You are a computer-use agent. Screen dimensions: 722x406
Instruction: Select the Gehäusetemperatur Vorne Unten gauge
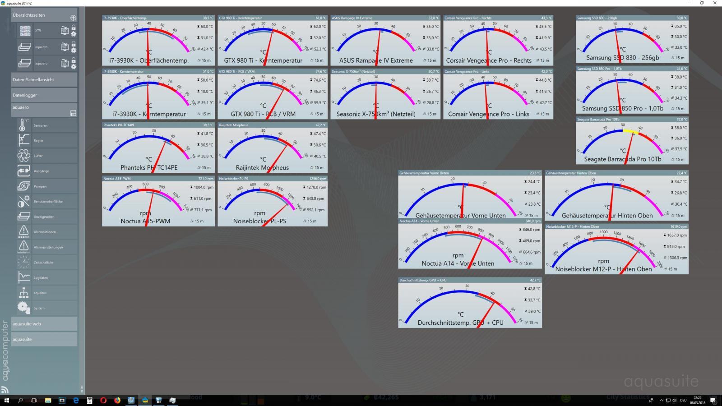(x=470, y=194)
